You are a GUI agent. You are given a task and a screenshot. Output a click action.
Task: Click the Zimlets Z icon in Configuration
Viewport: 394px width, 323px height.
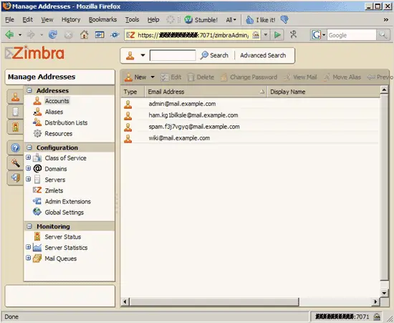(37, 190)
